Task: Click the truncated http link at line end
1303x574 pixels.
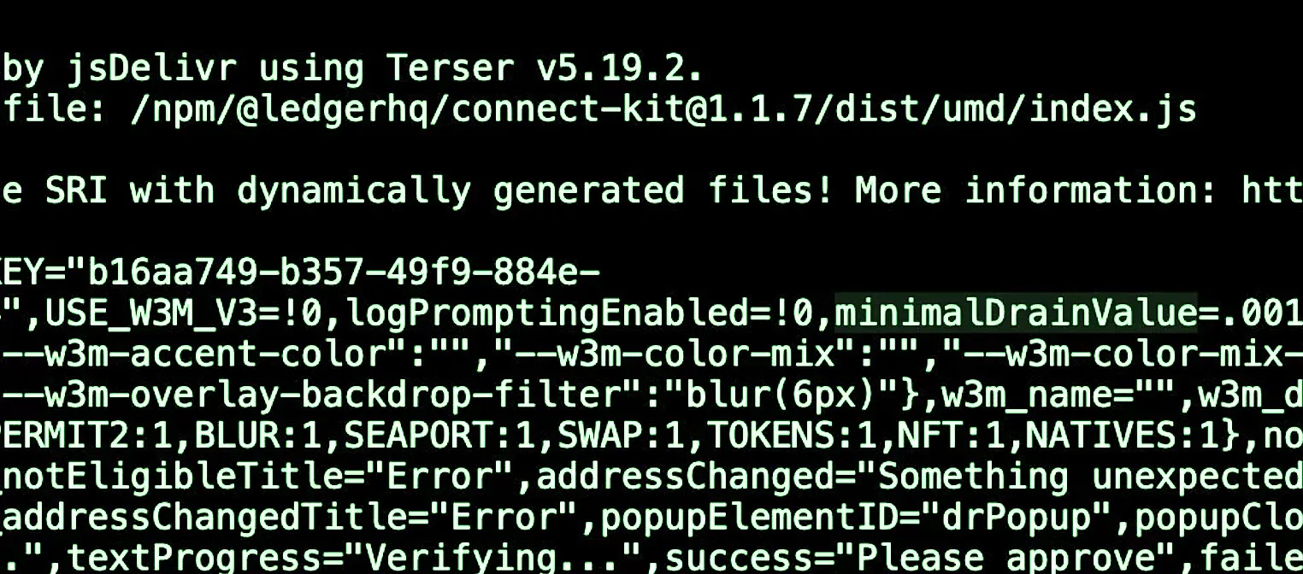Action: 1272,190
